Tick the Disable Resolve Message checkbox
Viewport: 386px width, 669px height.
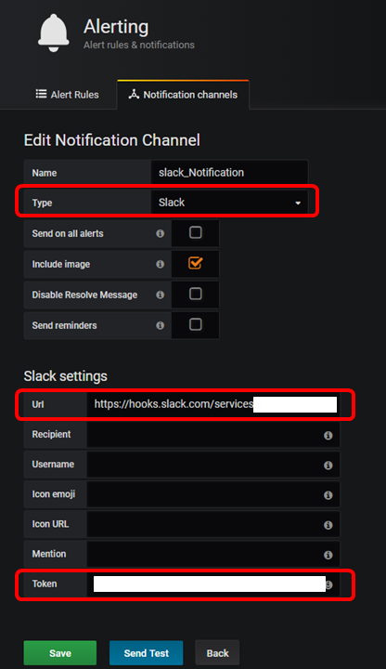[196, 294]
